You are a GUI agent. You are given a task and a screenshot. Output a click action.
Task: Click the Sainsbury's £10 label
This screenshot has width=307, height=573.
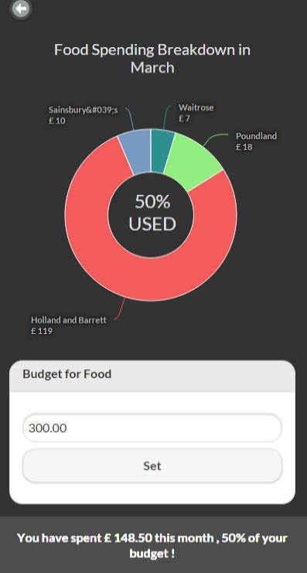pos(84,115)
